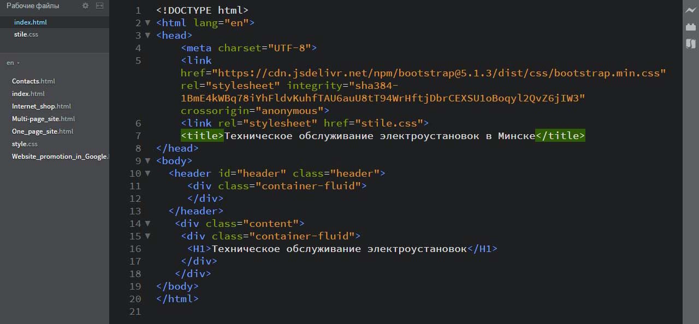The height and width of the screenshot is (324, 699).
Task: Switch to stile.css in working files
Action: [26, 34]
